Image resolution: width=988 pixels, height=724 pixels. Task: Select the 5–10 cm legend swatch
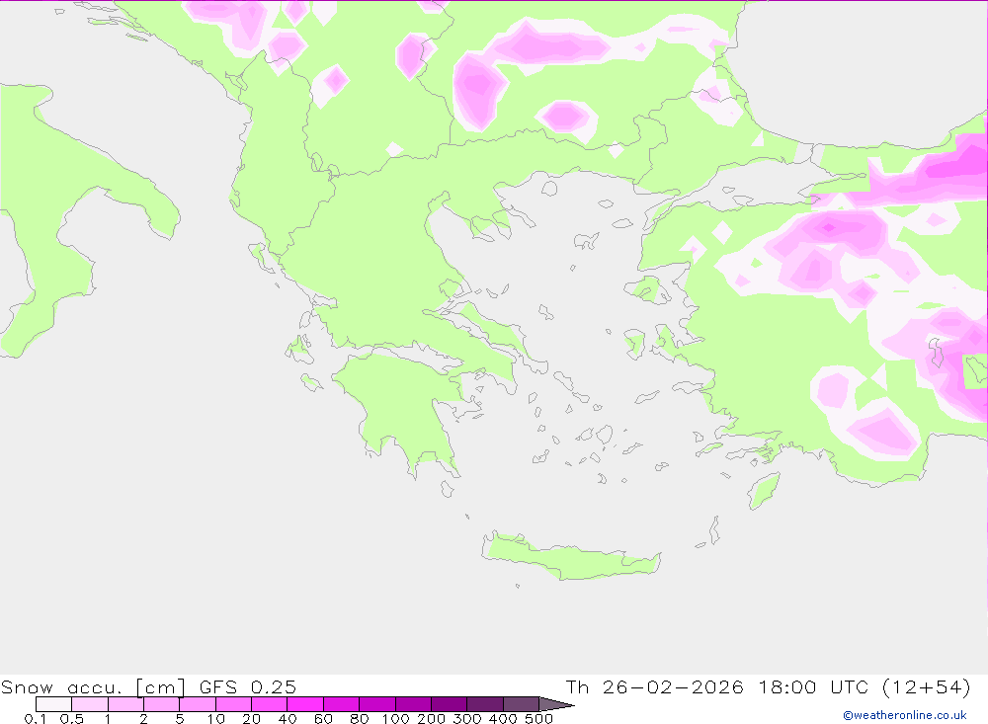click(x=198, y=704)
